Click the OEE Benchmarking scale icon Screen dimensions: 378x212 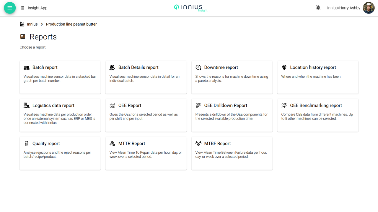pyautogui.click(x=284, y=105)
